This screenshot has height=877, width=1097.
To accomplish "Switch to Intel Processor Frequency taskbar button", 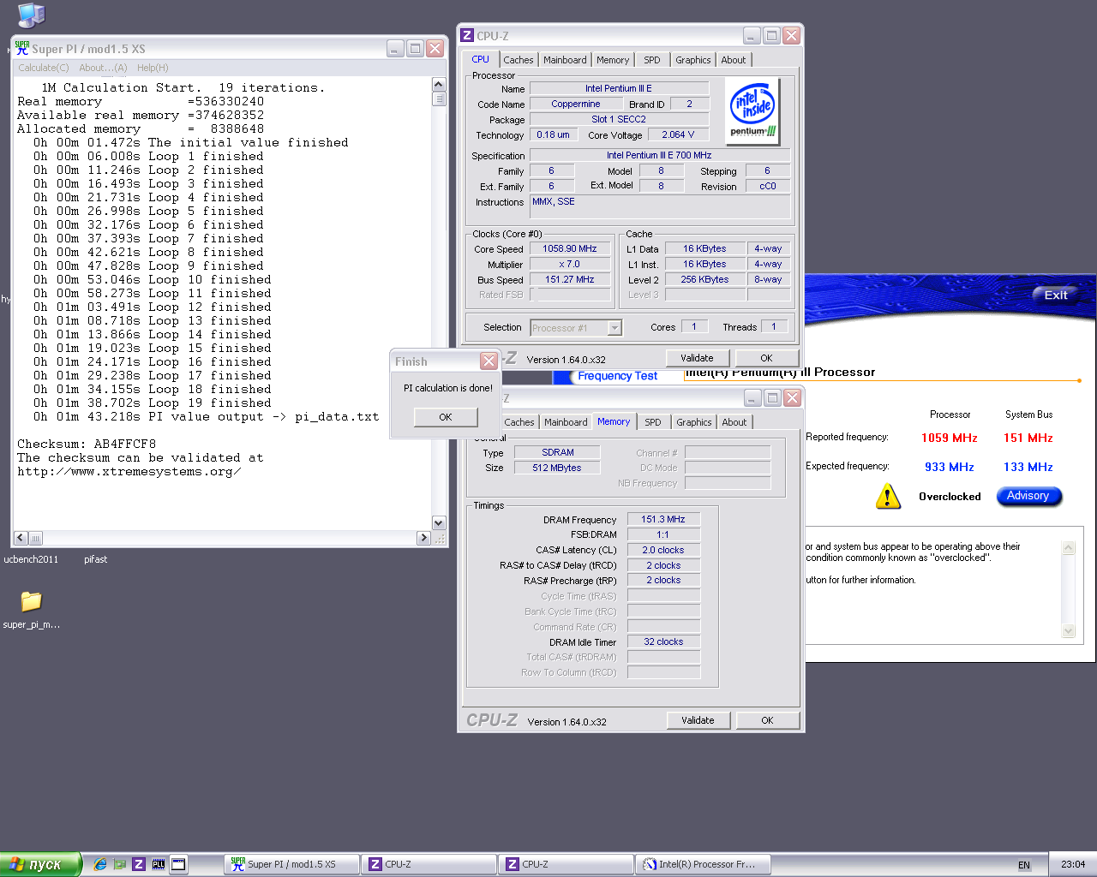I will pos(704,864).
